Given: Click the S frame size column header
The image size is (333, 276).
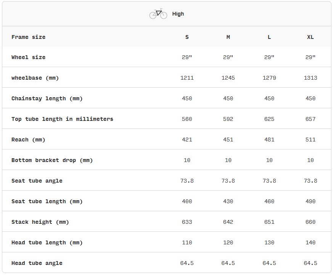Looking at the screenshot, I should [187, 37].
